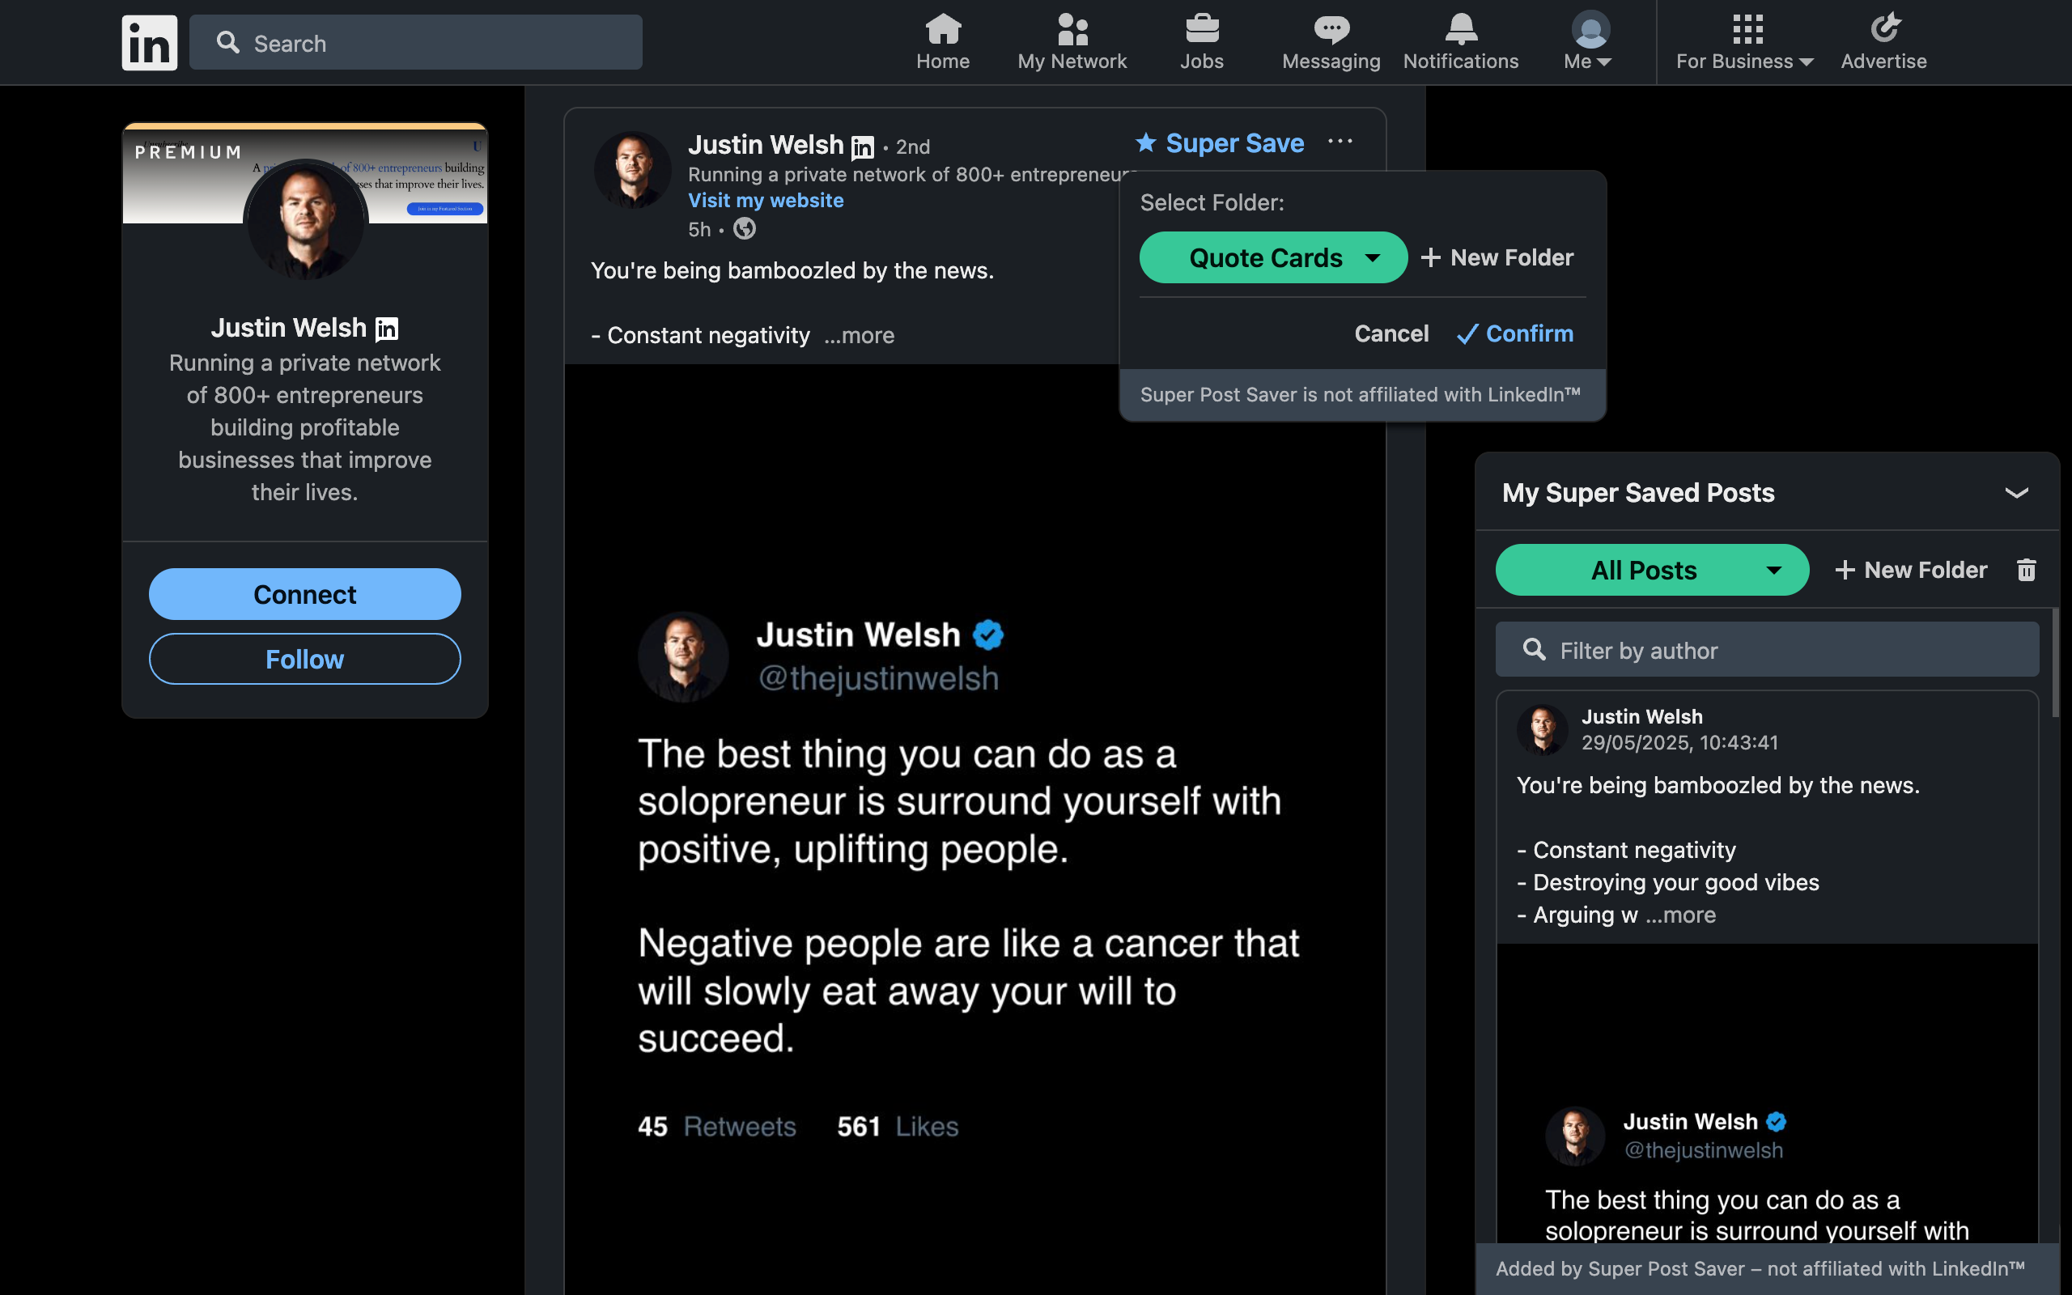Open My Network
Image resolution: width=2072 pixels, height=1295 pixels.
tap(1072, 42)
